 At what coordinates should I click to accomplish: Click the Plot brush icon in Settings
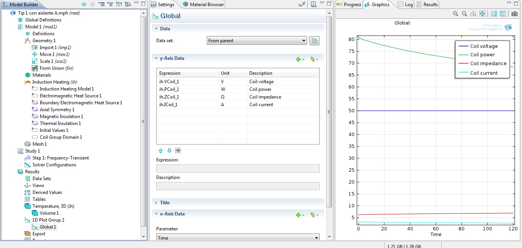[x=301, y=5]
